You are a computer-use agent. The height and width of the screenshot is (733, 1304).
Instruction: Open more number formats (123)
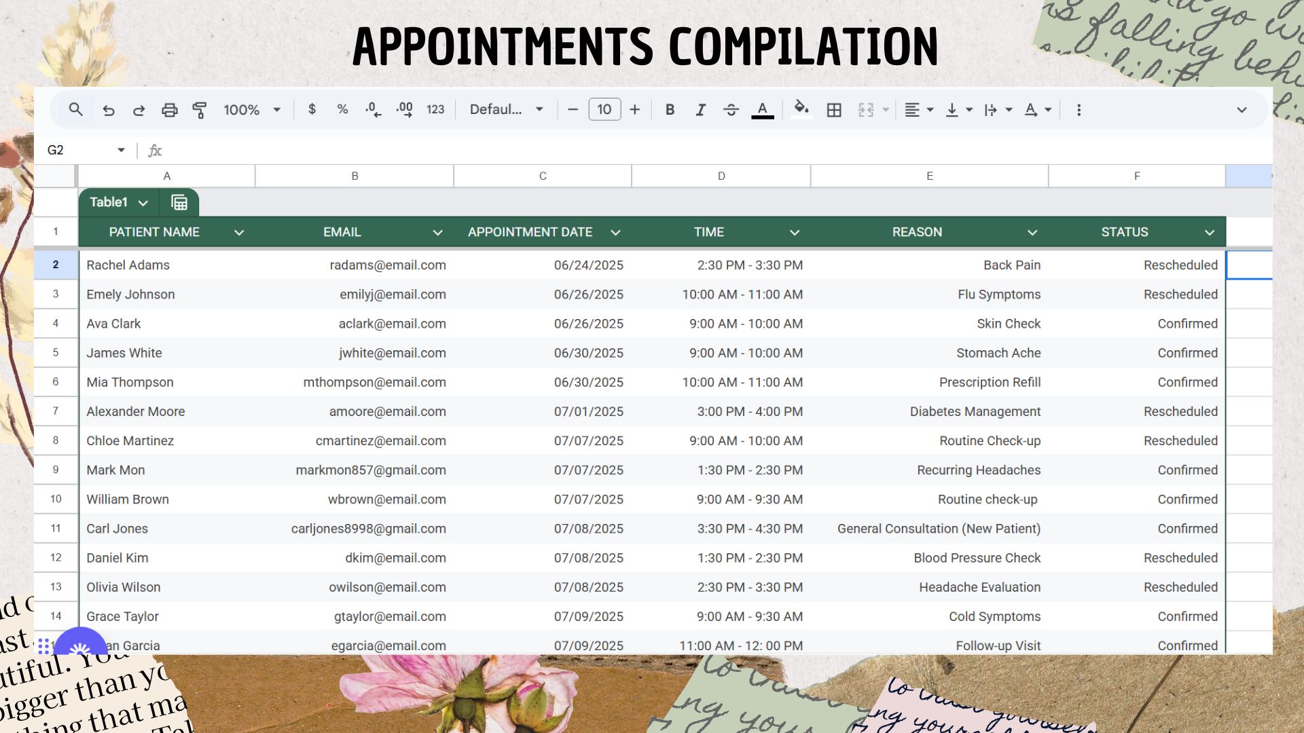(435, 109)
